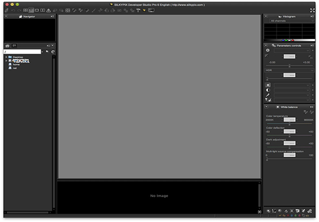This screenshot has width=319, height=222.
Task: Open the All channels histogram dropdown
Action: (x=292, y=21)
